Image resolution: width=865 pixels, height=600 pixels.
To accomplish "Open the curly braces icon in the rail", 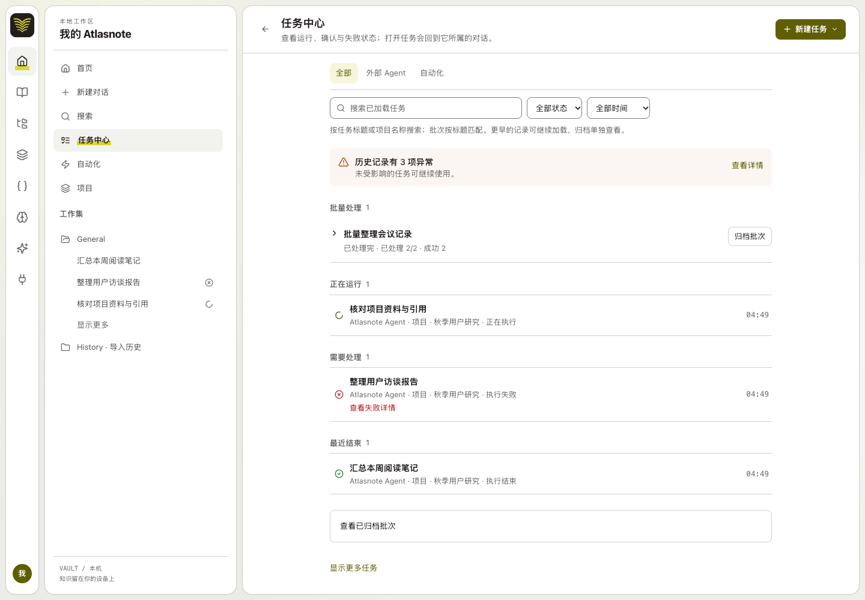I will 22,186.
